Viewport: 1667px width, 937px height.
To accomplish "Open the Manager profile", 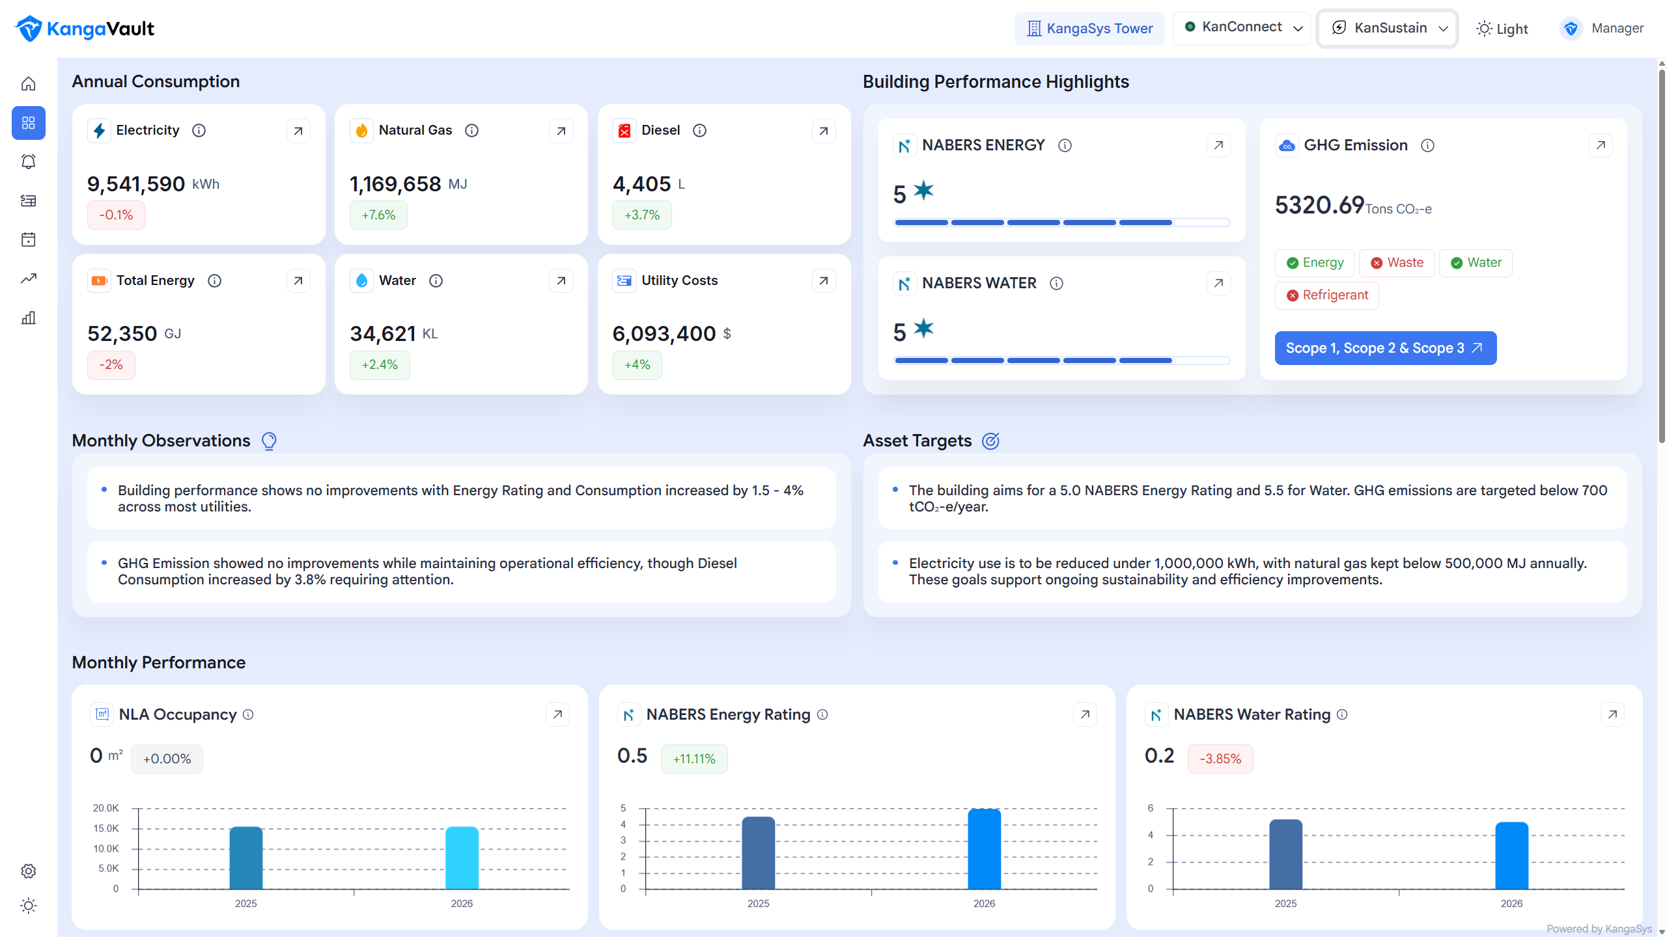I will (1601, 29).
